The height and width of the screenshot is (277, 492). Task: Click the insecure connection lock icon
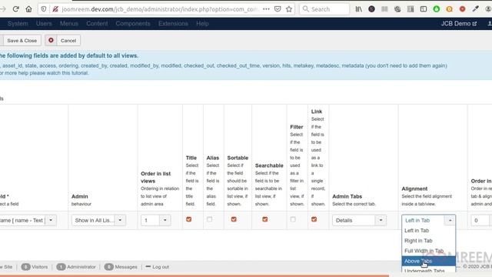[55, 9]
